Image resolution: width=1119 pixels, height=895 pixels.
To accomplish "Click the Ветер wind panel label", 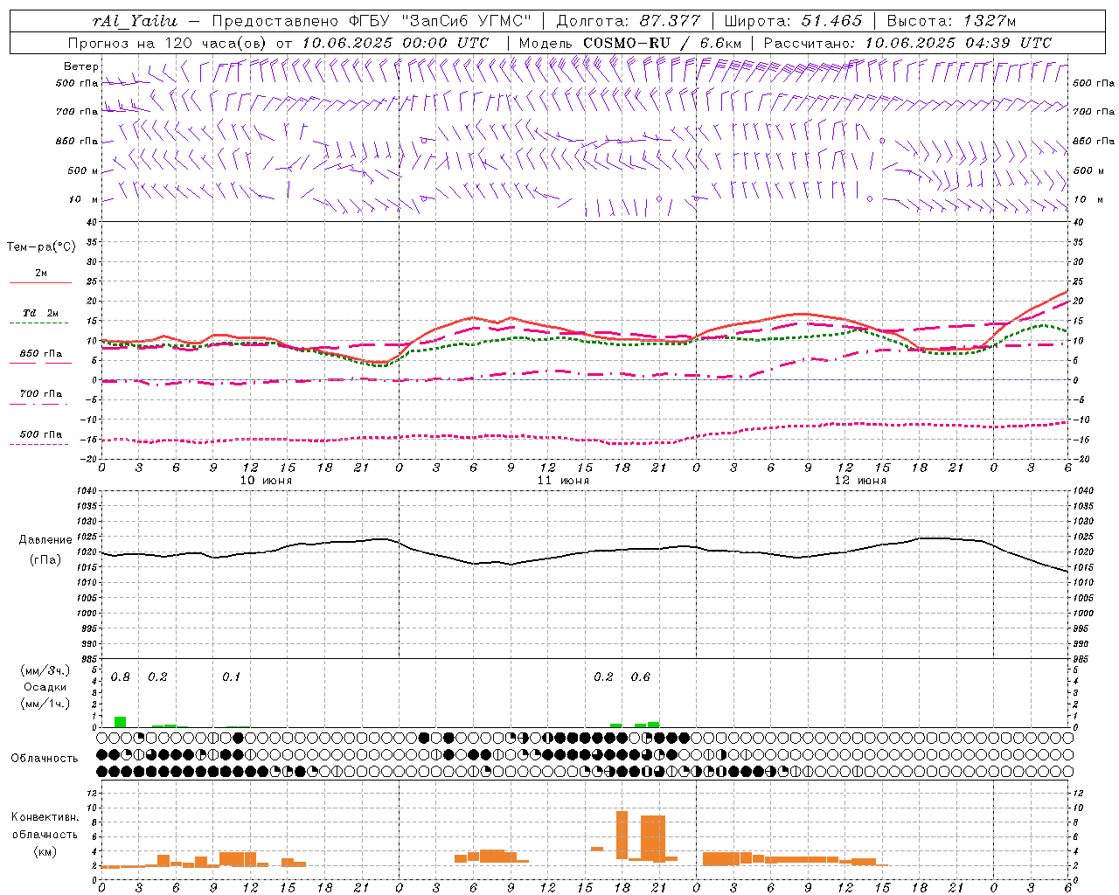I will click(x=81, y=66).
